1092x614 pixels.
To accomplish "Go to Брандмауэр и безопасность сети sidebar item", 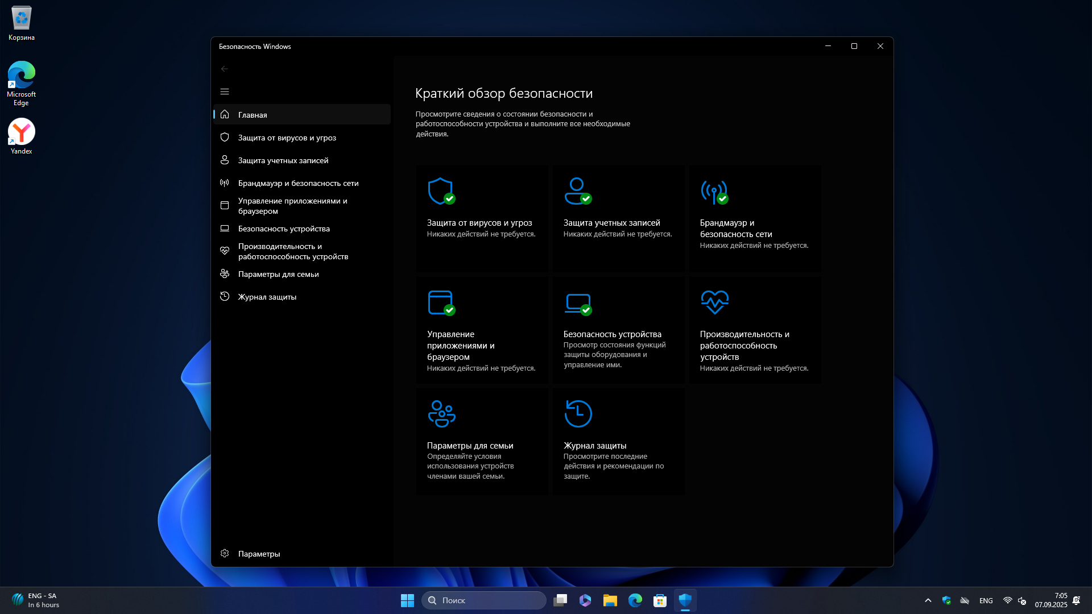I will tap(298, 183).
